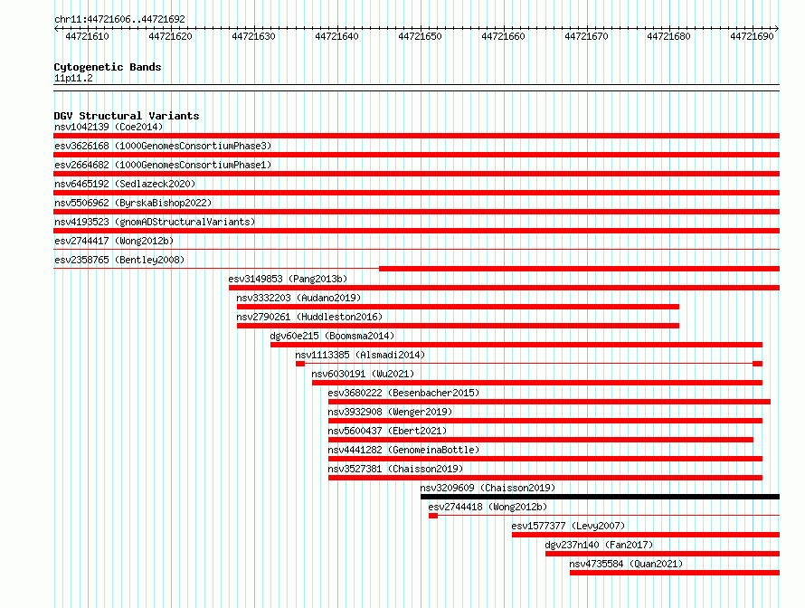The width and height of the screenshot is (805, 608).
Task: Click the nsv1042139 (Coe2014) variant label
Action: pos(109,127)
